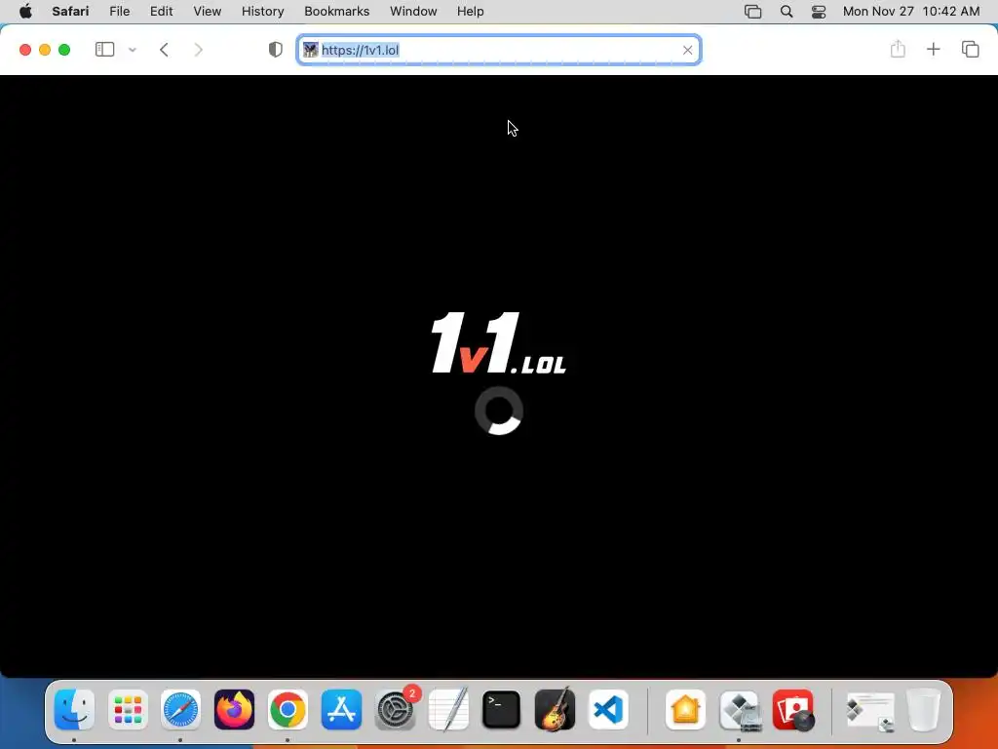Open Terminal from the Dock
Viewport: 998px width, 749px height.
[502, 709]
